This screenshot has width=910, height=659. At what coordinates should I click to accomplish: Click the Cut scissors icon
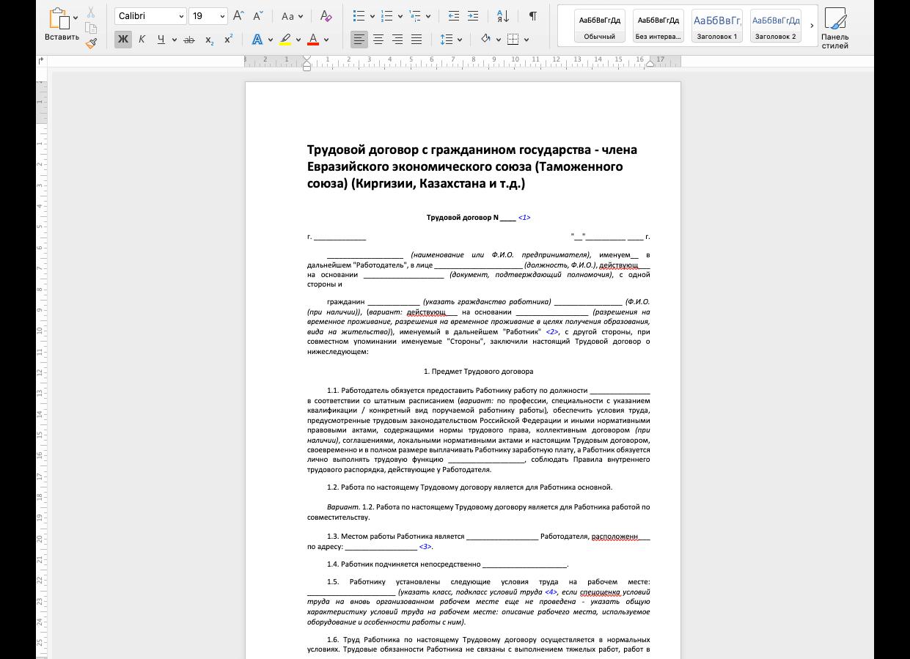(x=91, y=12)
